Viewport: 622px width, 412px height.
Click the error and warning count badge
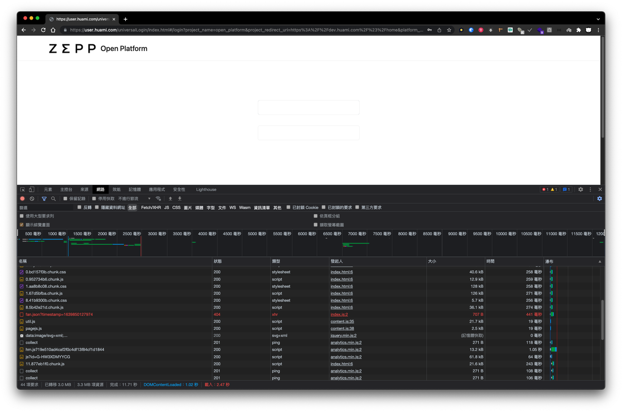point(549,190)
